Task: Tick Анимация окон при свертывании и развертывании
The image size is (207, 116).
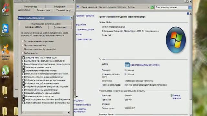Action: [23, 61]
